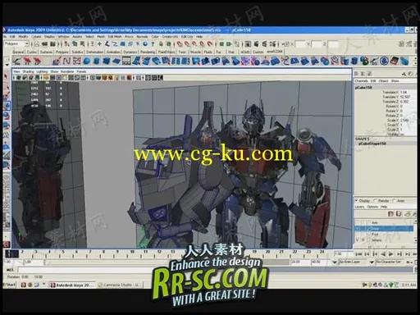Click the Start button on taskbar
The height and width of the screenshot is (315, 420).
10,285
